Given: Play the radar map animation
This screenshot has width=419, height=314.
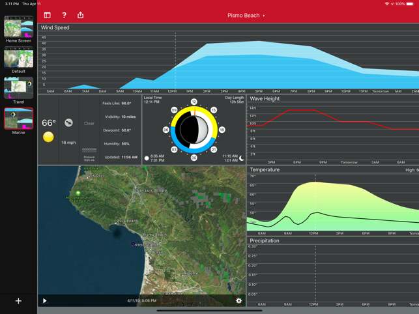Looking at the screenshot, I should [44, 301].
